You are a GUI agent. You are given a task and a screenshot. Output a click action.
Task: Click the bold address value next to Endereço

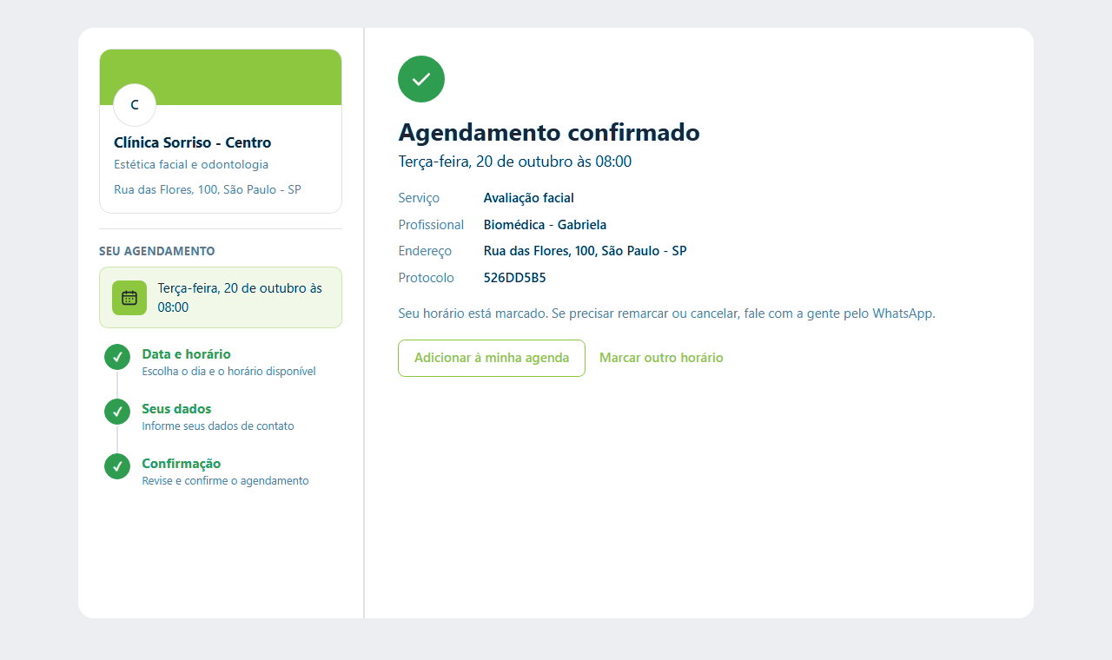point(585,251)
